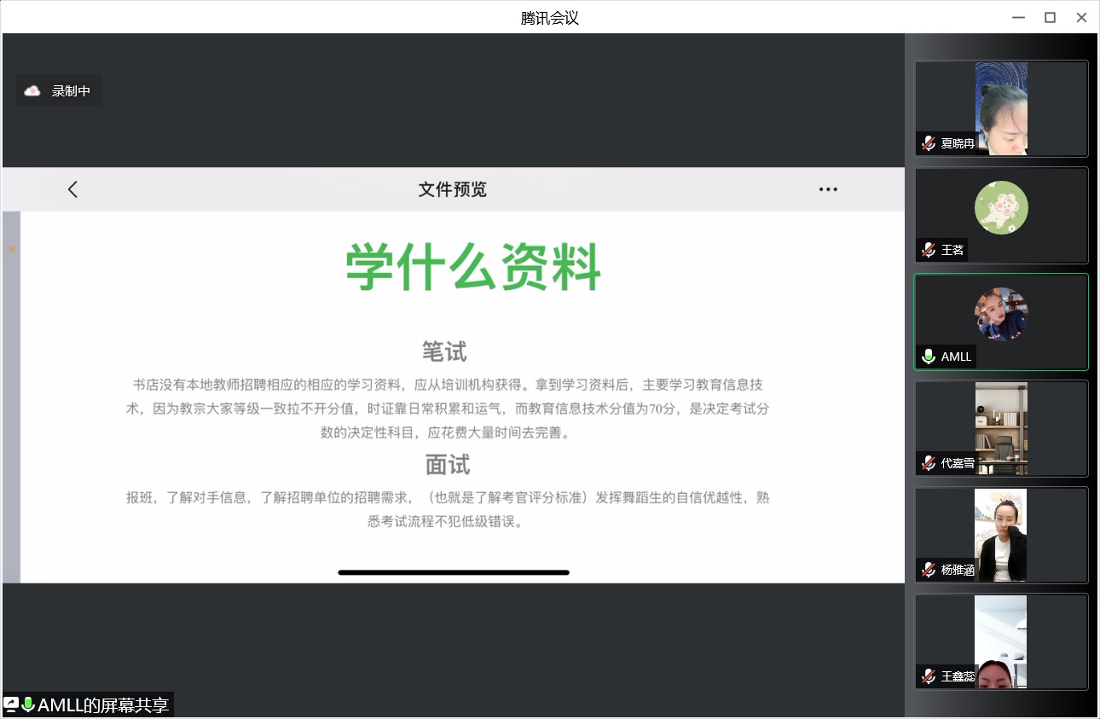Click the black home indicator bar
Viewport: 1100px width, 719px height.
[453, 572]
